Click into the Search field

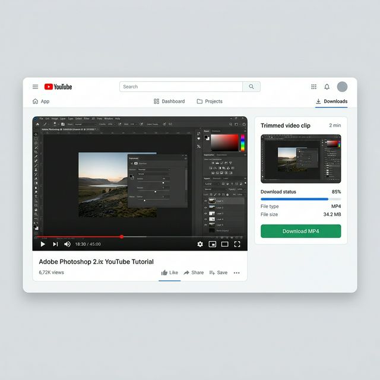(x=181, y=87)
